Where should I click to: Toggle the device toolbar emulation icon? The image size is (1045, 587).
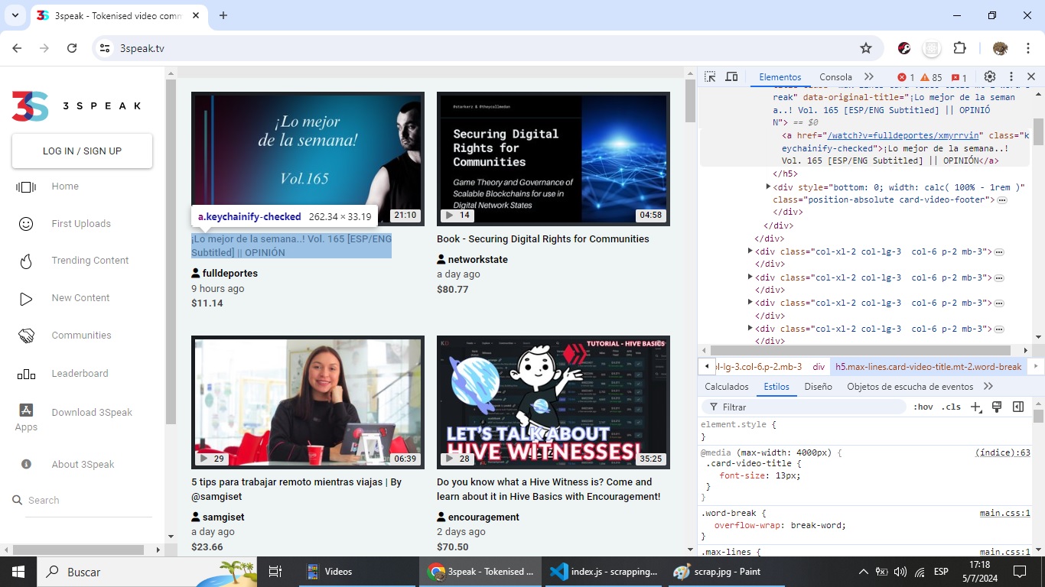(x=731, y=77)
